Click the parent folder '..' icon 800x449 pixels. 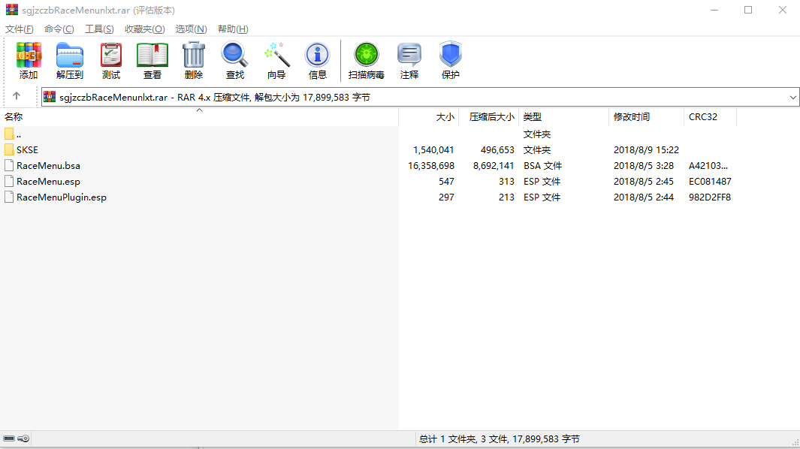click(9, 134)
